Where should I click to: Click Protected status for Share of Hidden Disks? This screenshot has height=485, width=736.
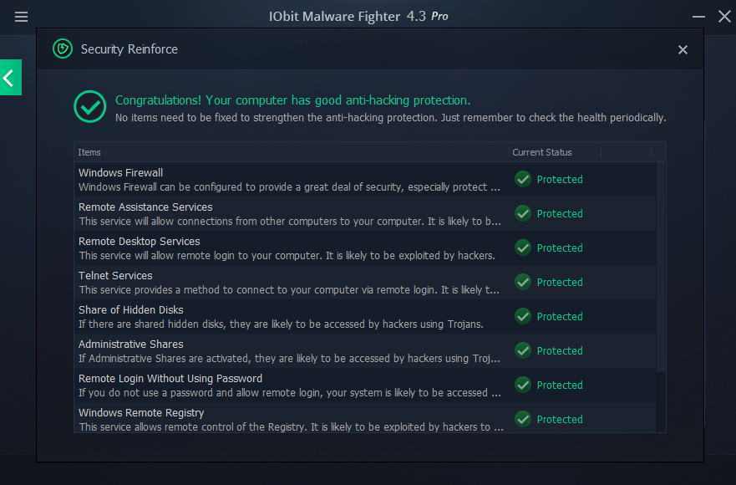(x=560, y=317)
